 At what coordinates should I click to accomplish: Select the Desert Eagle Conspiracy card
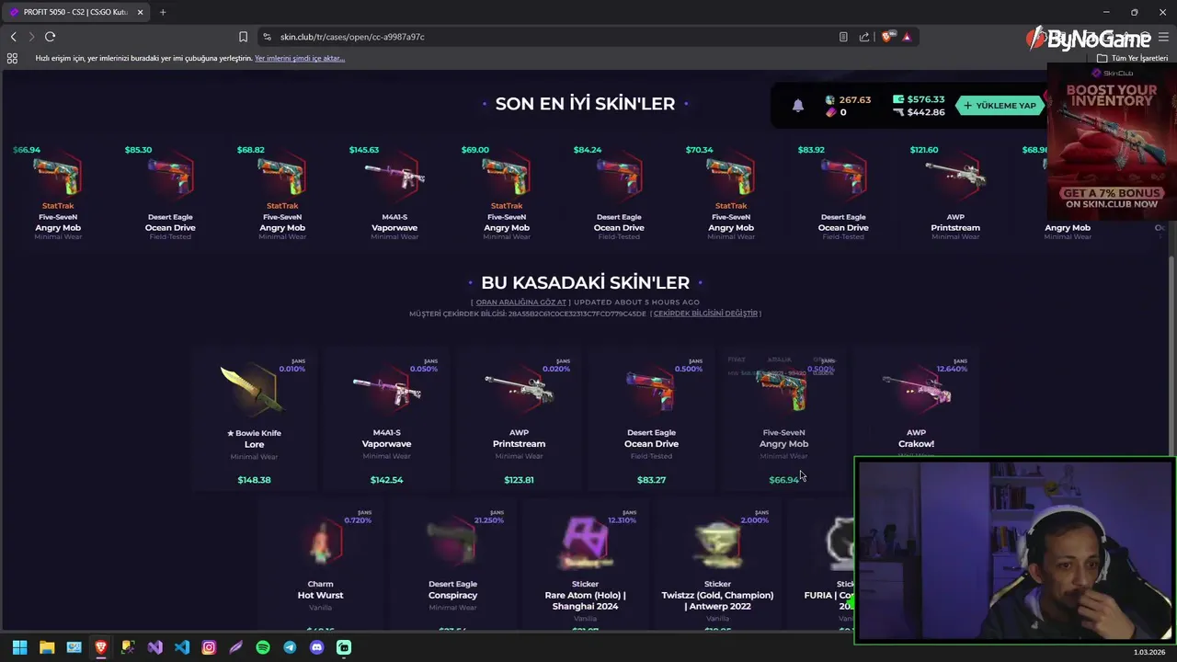point(452,565)
